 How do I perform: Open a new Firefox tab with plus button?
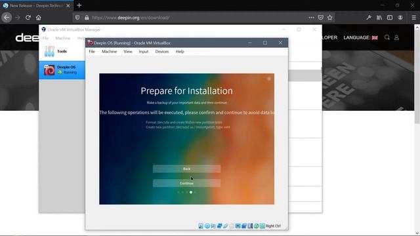tap(79, 5)
